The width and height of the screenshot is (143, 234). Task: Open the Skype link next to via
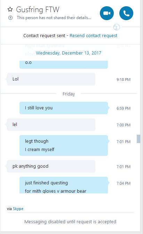click(18, 209)
